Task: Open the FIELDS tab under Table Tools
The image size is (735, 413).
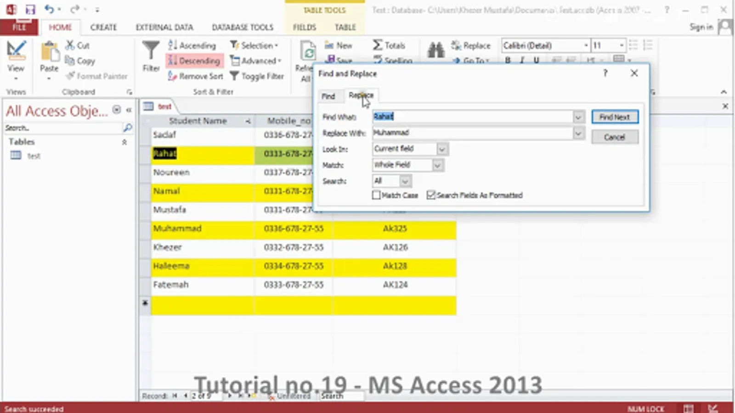Action: click(x=305, y=27)
